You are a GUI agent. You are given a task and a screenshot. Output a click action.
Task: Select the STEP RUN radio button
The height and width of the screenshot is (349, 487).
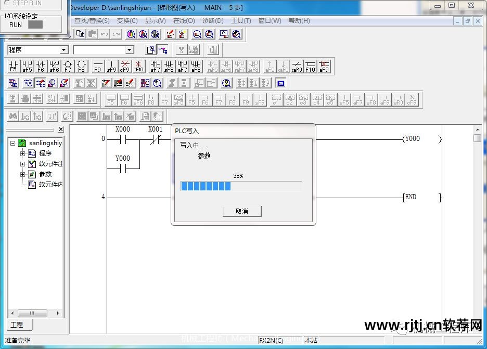pyautogui.click(x=7, y=3)
